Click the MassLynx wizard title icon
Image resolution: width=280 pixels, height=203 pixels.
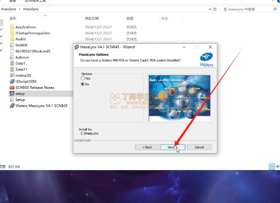[x=76, y=47]
